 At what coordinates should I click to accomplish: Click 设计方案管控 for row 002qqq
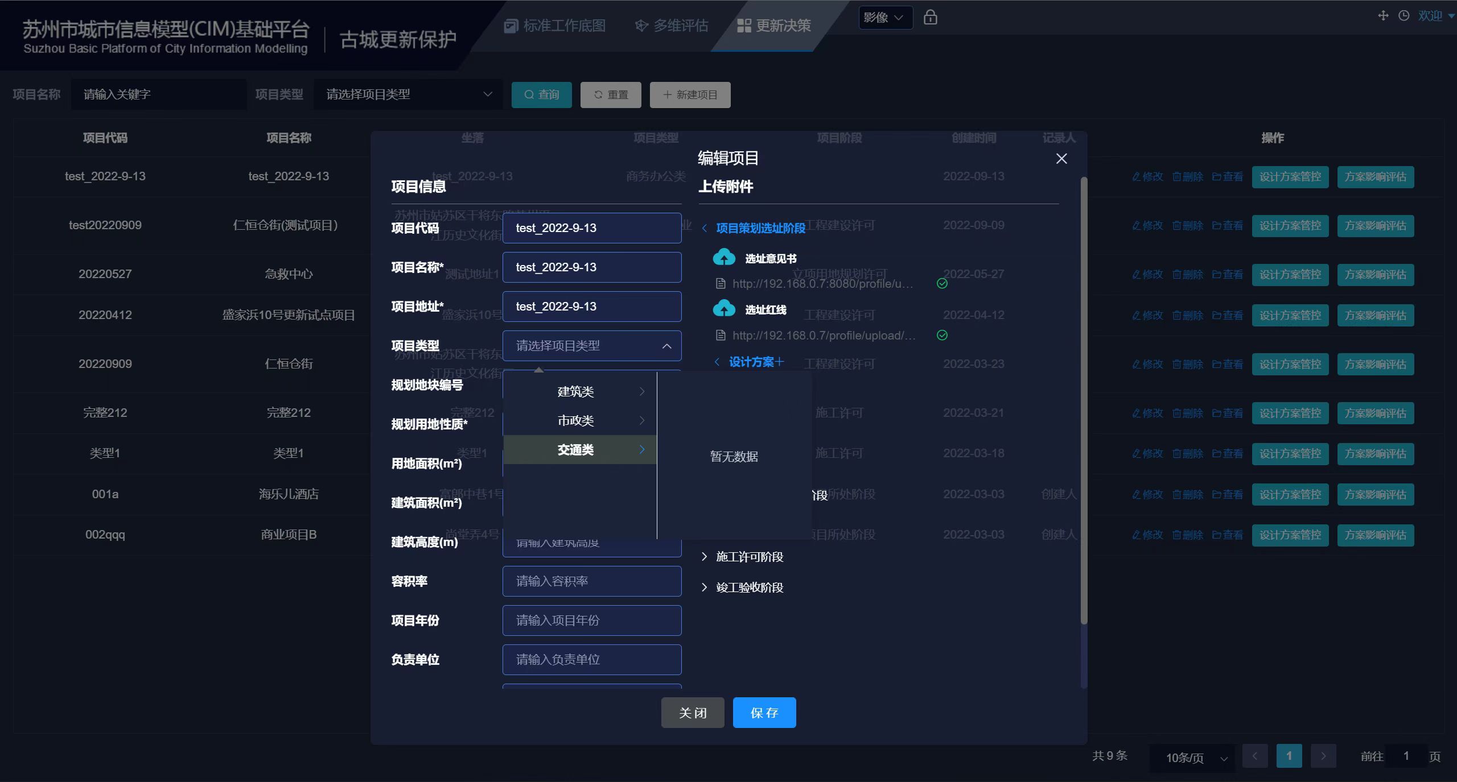coord(1290,535)
